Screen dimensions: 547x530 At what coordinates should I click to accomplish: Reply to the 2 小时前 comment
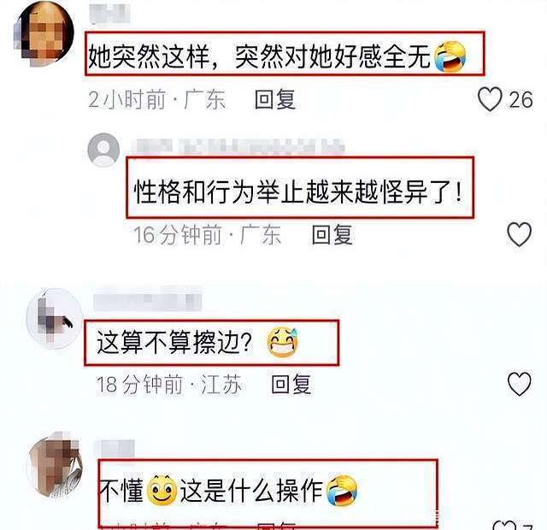pos(275,99)
